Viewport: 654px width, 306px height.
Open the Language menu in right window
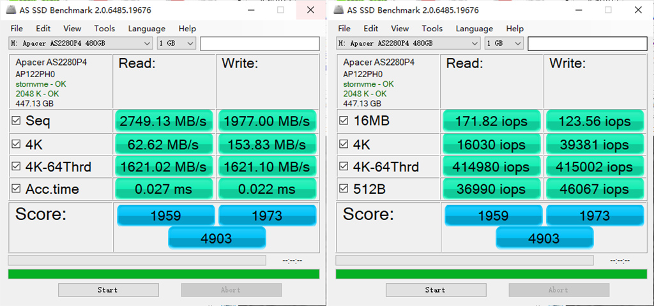(x=474, y=29)
